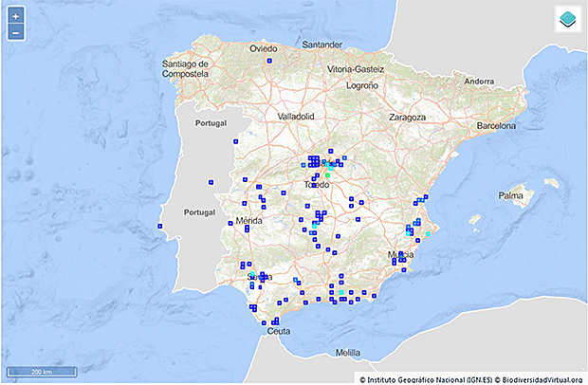Open the map layer switcher

point(566,20)
